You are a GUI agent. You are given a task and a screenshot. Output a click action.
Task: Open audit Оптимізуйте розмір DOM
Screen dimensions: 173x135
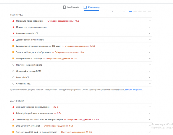point(29,71)
